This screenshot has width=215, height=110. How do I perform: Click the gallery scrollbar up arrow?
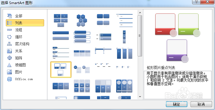(x=140, y=13)
